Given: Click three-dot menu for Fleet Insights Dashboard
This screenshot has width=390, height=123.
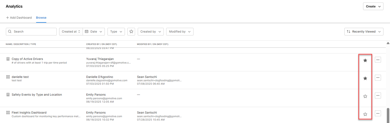Looking at the screenshot, I should 378,114.
